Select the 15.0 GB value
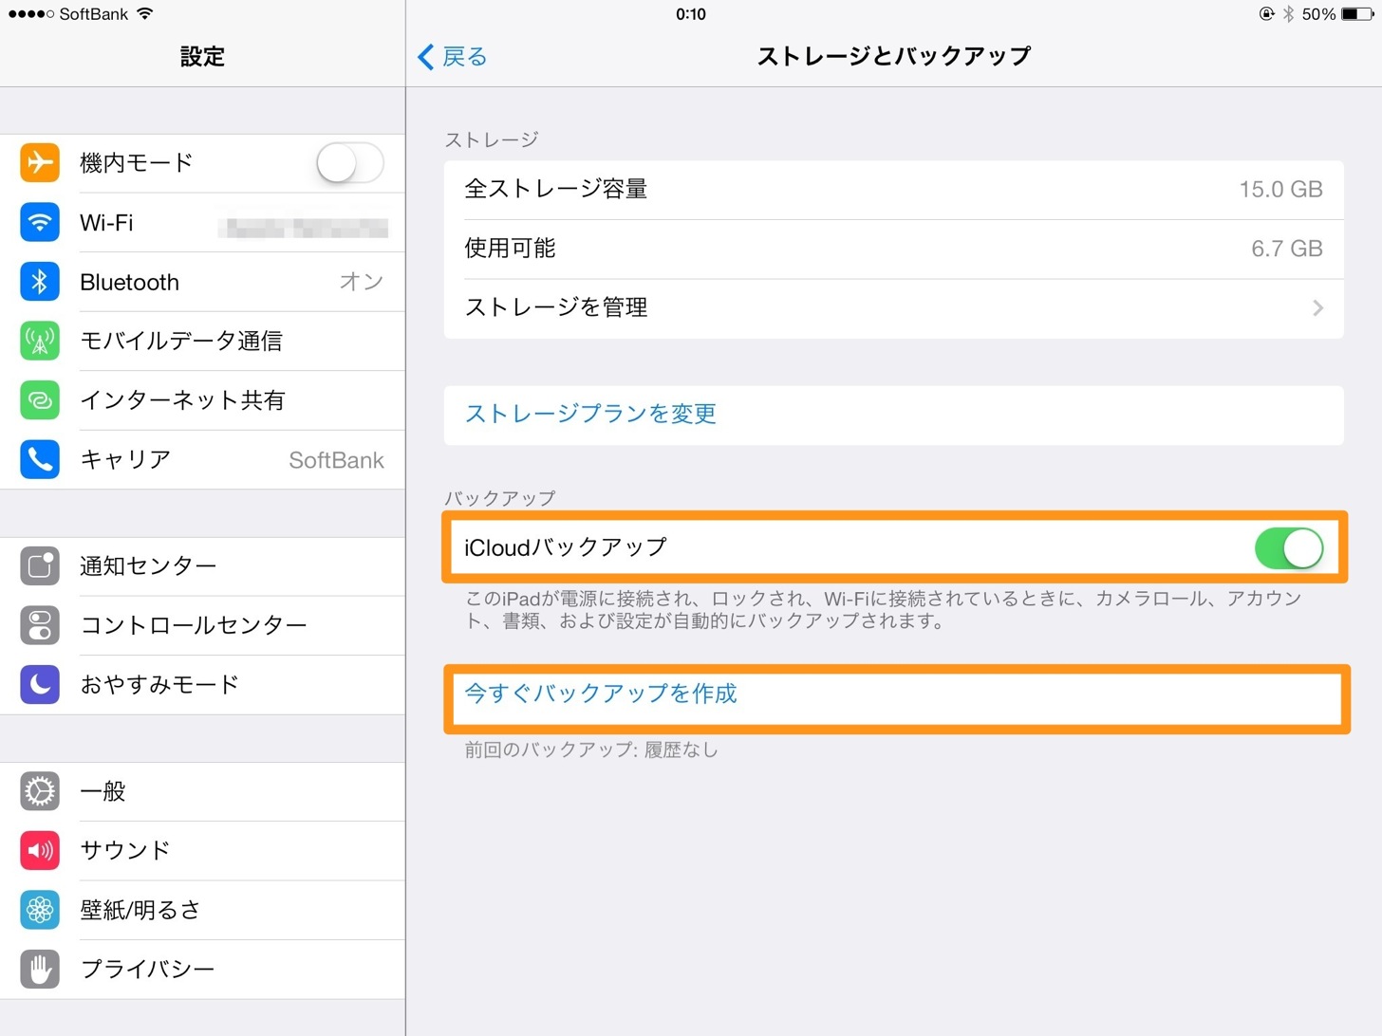 (x=1280, y=189)
